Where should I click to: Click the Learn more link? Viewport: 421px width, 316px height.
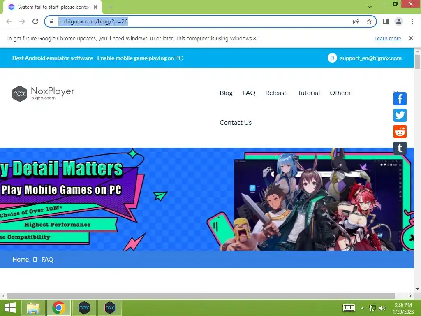(x=388, y=38)
